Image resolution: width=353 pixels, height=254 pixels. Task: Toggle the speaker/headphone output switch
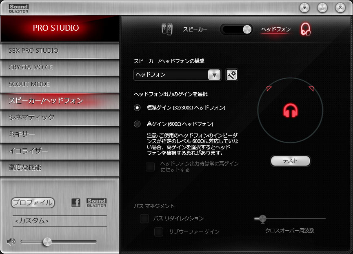click(237, 29)
